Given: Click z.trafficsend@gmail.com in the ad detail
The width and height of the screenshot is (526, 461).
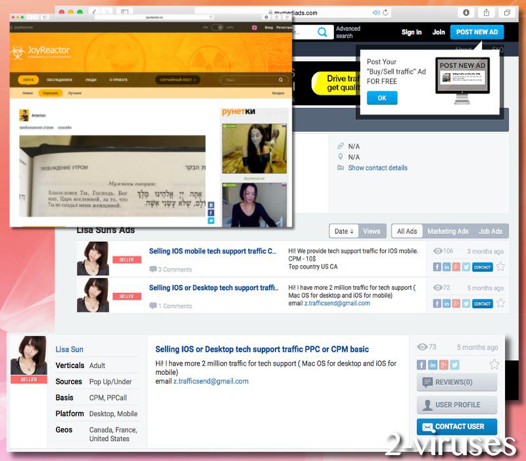Looking at the screenshot, I should [211, 381].
